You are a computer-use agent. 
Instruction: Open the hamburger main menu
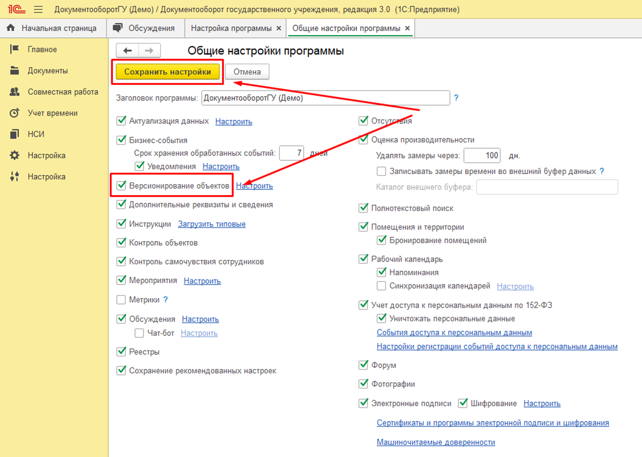click(39, 9)
